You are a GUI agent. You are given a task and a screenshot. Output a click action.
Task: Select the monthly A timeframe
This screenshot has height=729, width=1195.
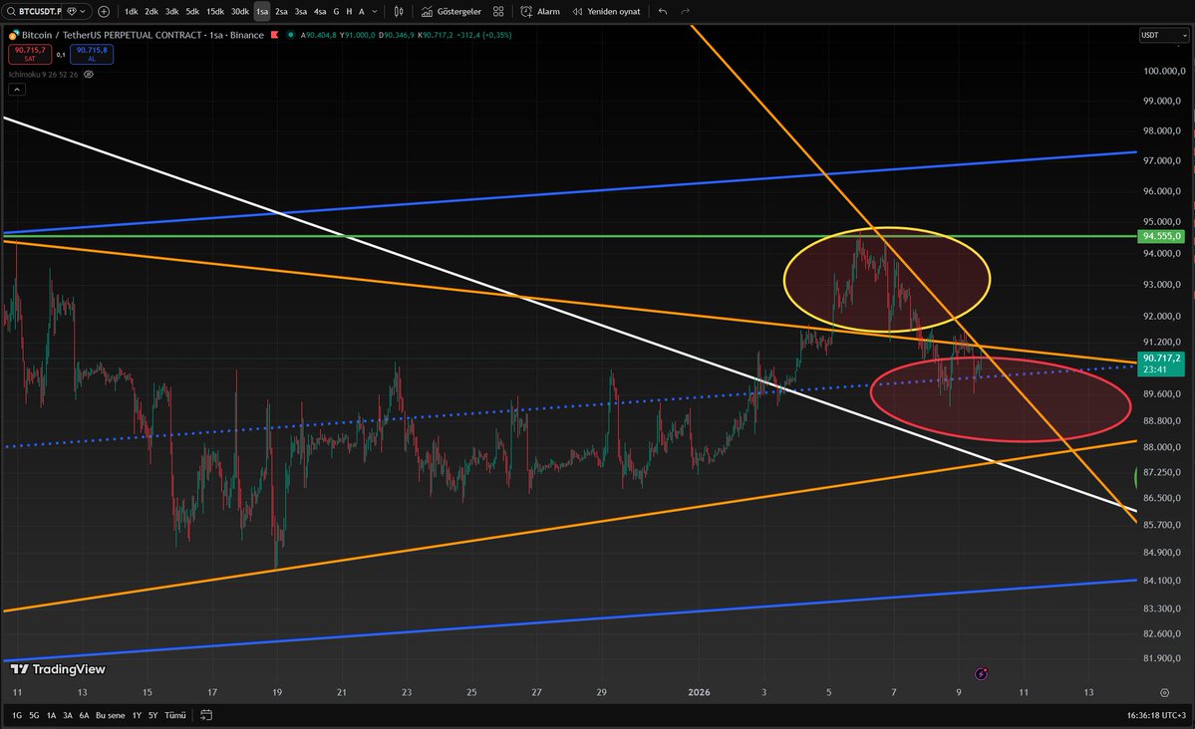tap(362, 11)
